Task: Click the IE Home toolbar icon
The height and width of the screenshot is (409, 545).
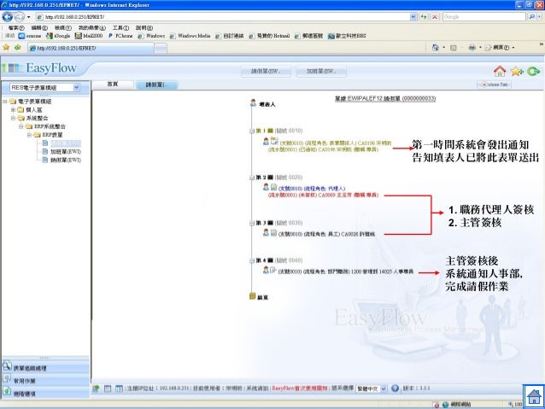Action: pyautogui.click(x=435, y=48)
